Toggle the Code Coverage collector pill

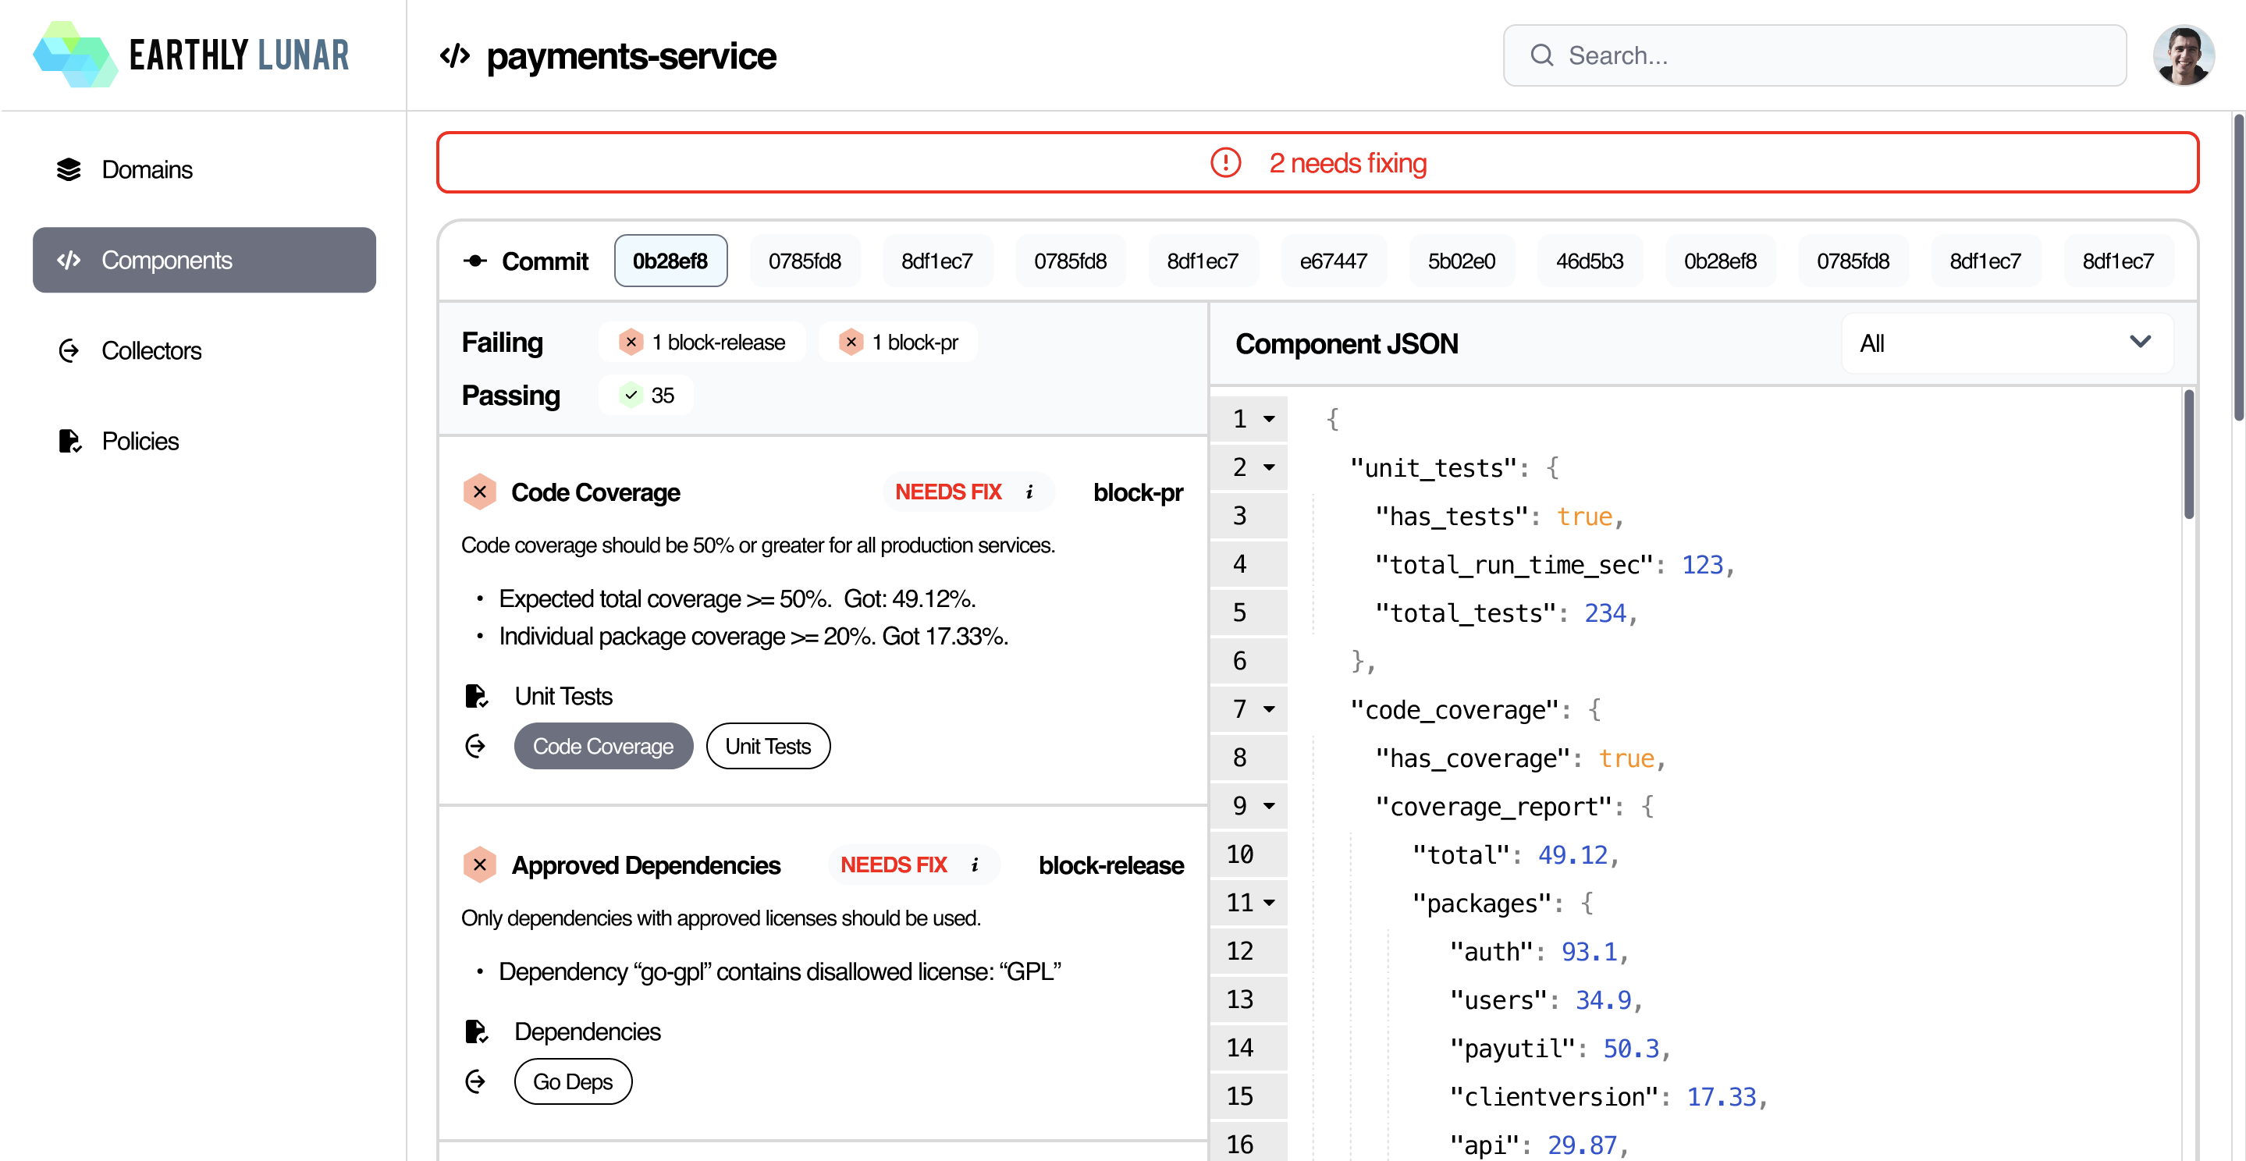pyautogui.click(x=602, y=746)
